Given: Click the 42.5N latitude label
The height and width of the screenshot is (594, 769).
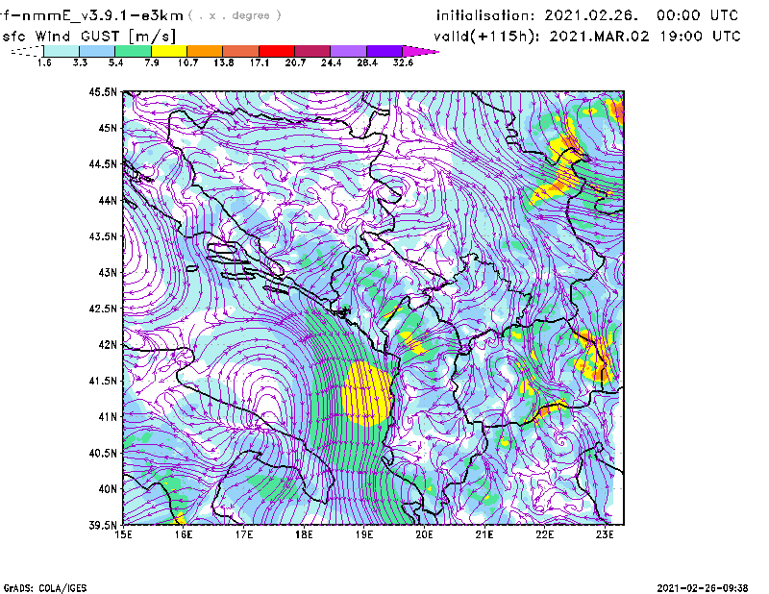Looking at the screenshot, I should coord(103,309).
